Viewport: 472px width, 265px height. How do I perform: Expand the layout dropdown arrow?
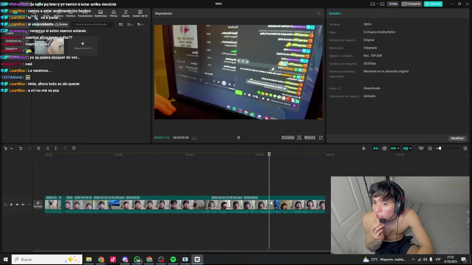377,4
